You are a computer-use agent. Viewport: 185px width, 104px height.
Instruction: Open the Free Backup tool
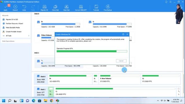[x=108, y=8]
